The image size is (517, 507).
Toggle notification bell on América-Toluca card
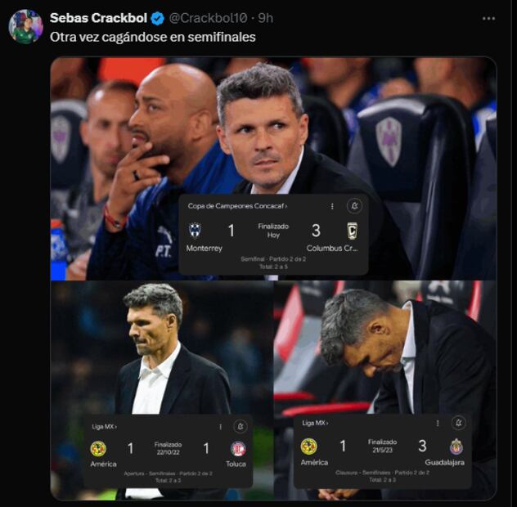pyautogui.click(x=241, y=426)
